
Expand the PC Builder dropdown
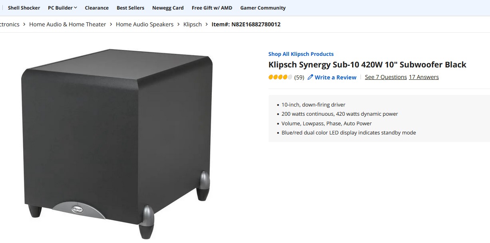click(62, 8)
